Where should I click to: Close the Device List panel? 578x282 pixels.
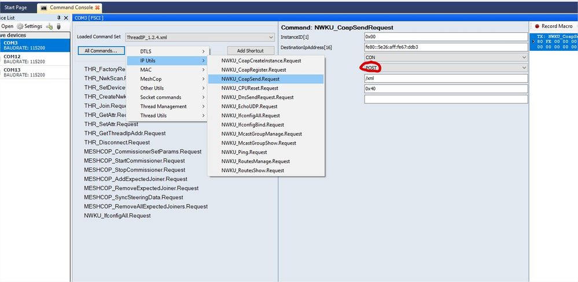click(x=66, y=18)
